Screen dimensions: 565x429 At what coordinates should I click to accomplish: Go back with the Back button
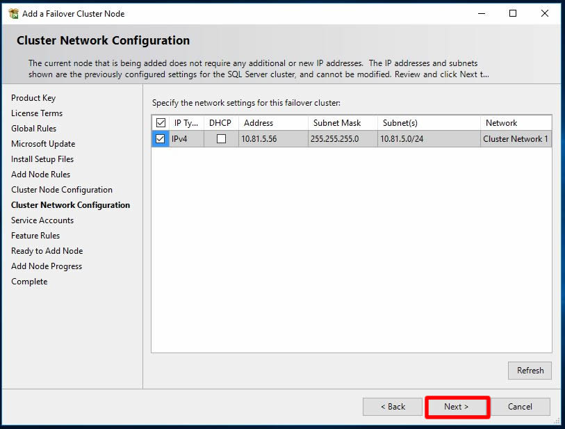tap(392, 407)
